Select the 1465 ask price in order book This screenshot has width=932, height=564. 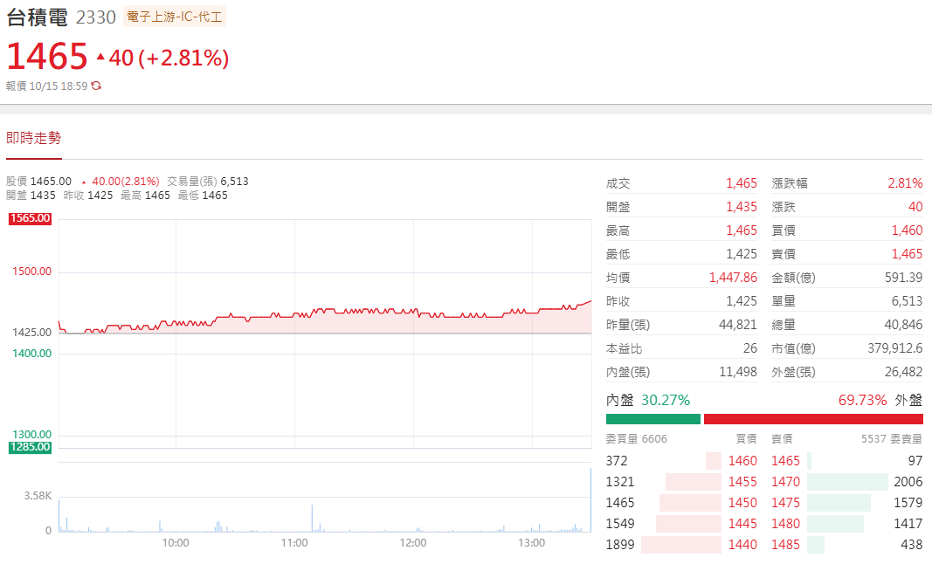pos(785,460)
